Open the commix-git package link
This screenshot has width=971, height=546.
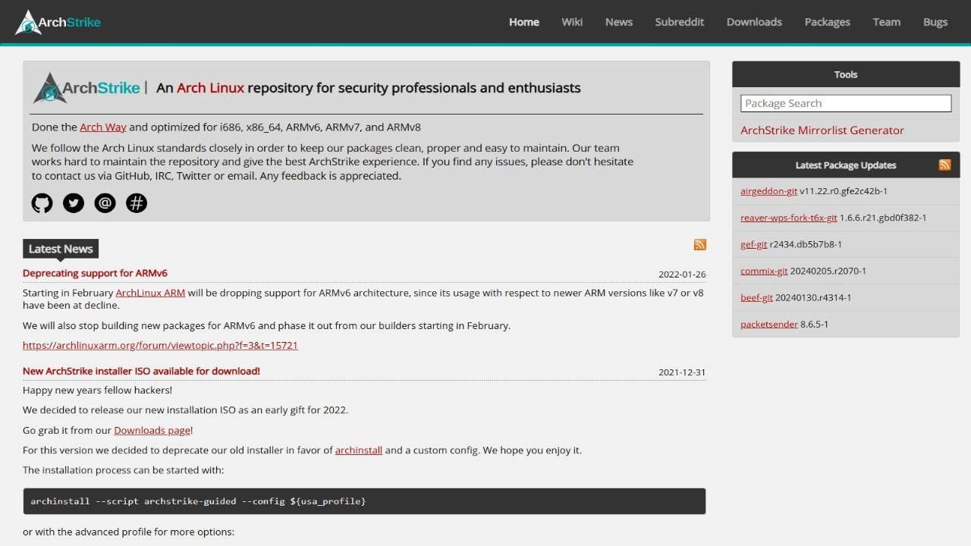click(x=764, y=271)
